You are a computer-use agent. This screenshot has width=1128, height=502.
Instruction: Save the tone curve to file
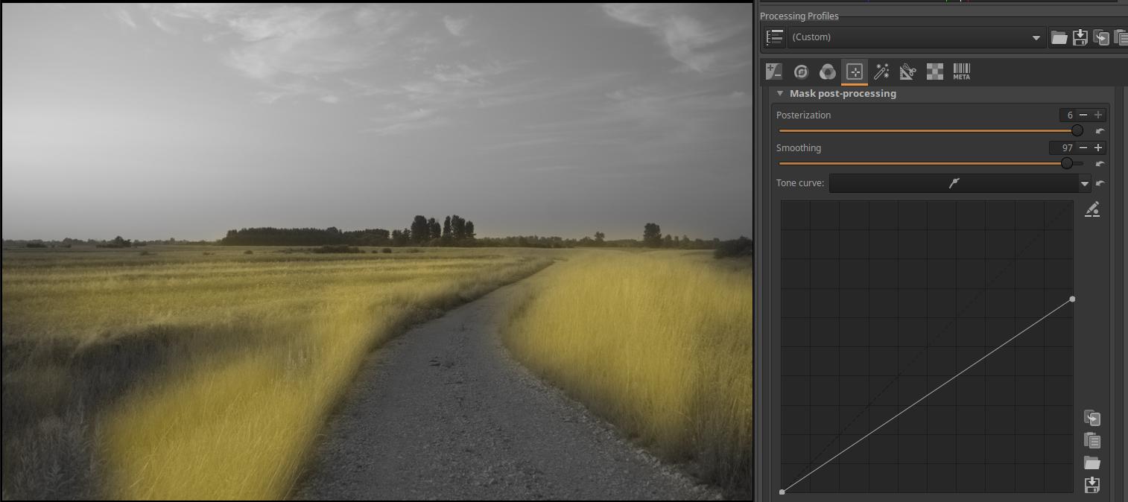[1092, 485]
